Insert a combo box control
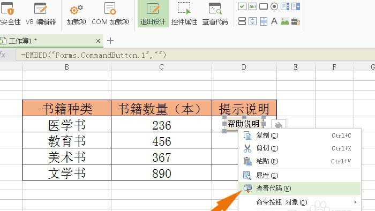 [296, 6]
